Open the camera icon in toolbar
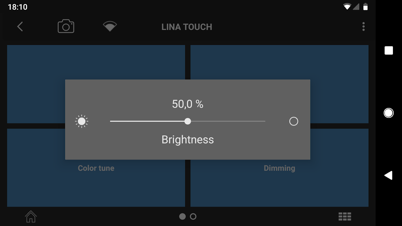Viewport: 402px width, 226px height. tap(66, 27)
